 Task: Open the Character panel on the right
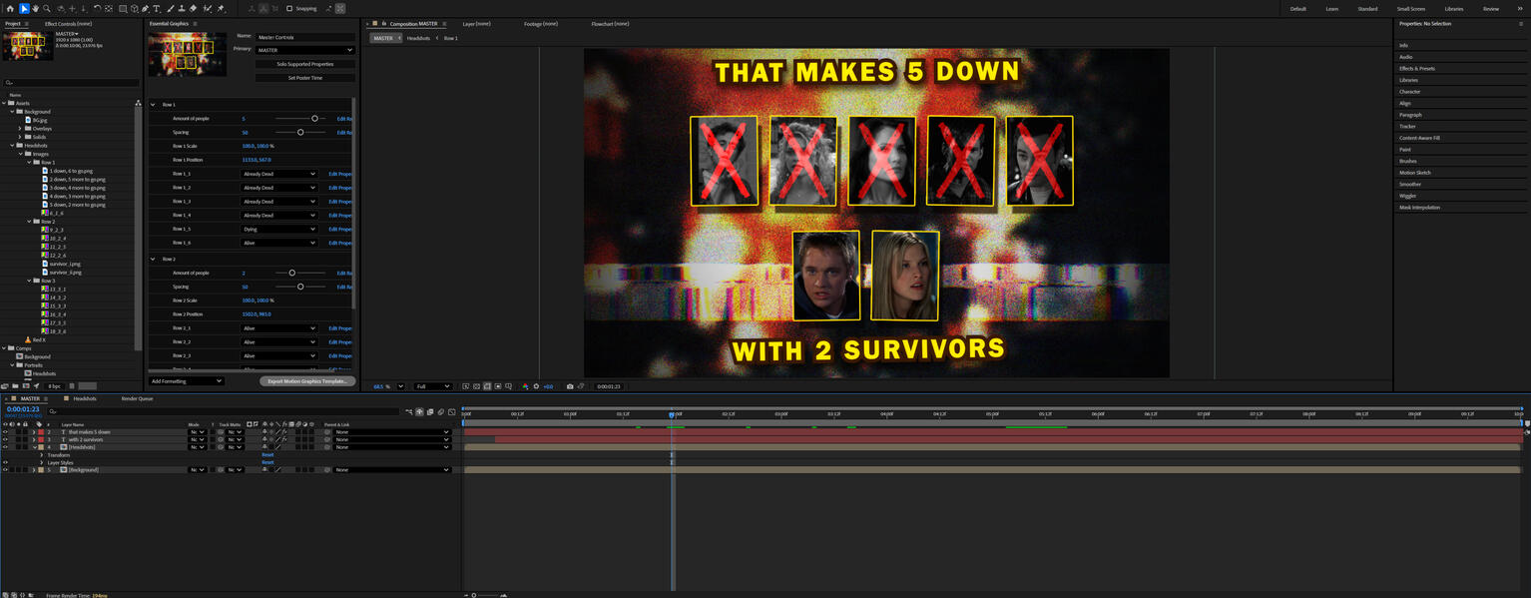(1409, 92)
